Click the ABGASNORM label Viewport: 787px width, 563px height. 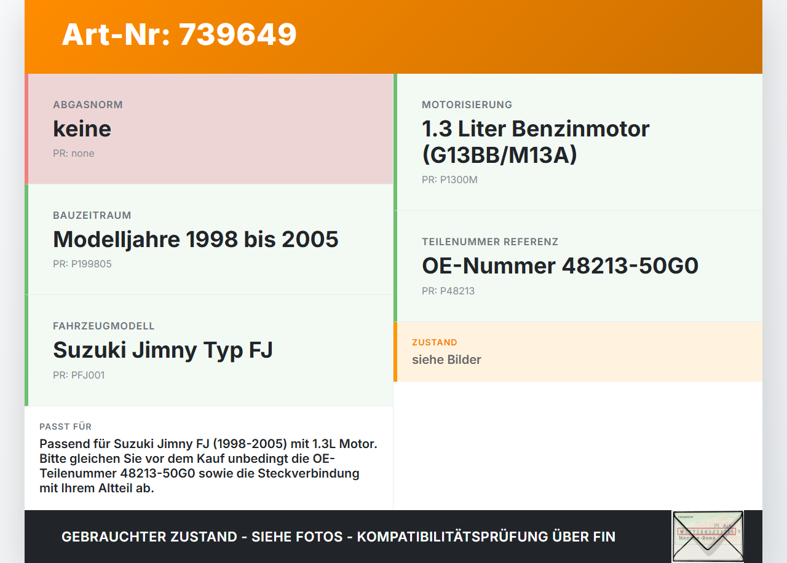coord(88,104)
